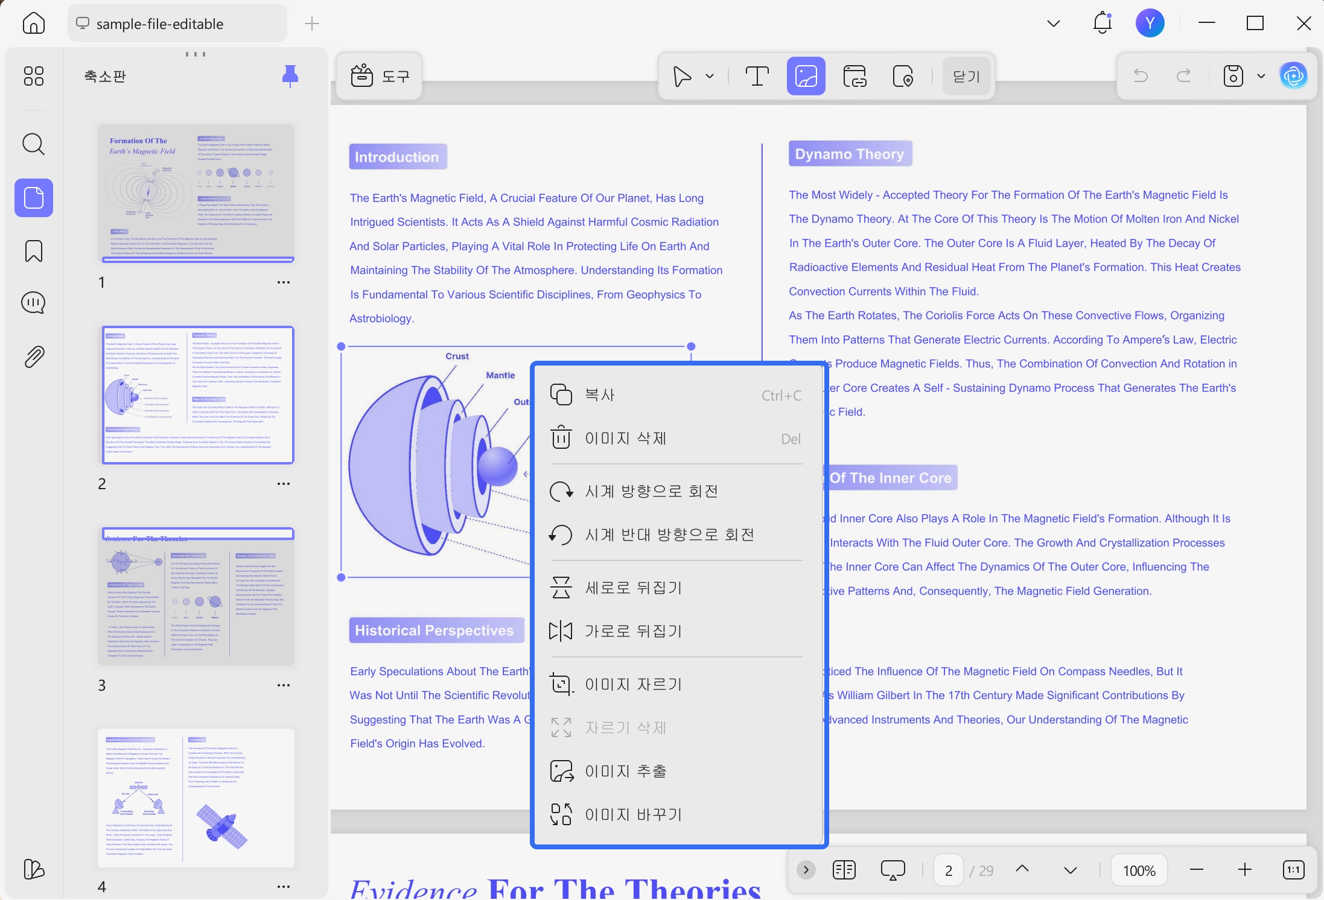Toggle the image editing tool

point(806,77)
